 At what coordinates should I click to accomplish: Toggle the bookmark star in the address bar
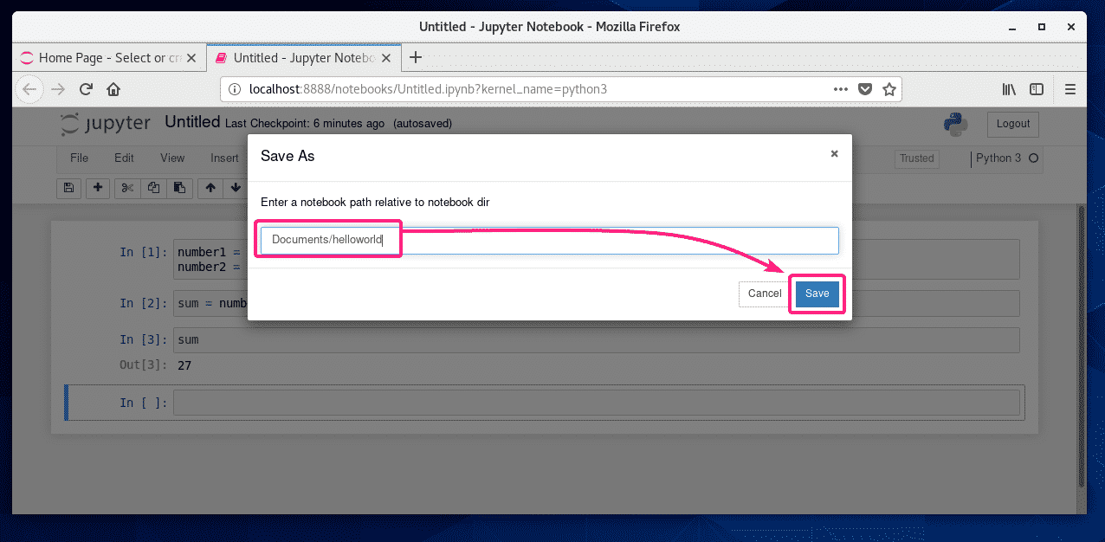[x=890, y=88]
